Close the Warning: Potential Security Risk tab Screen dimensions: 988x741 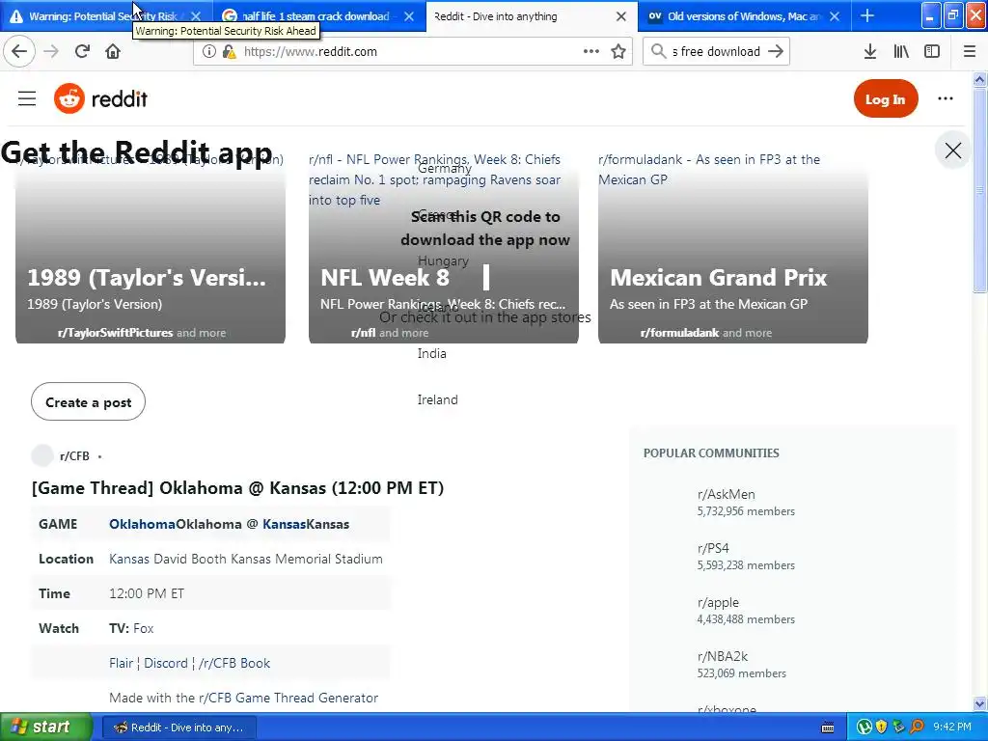[x=196, y=16]
